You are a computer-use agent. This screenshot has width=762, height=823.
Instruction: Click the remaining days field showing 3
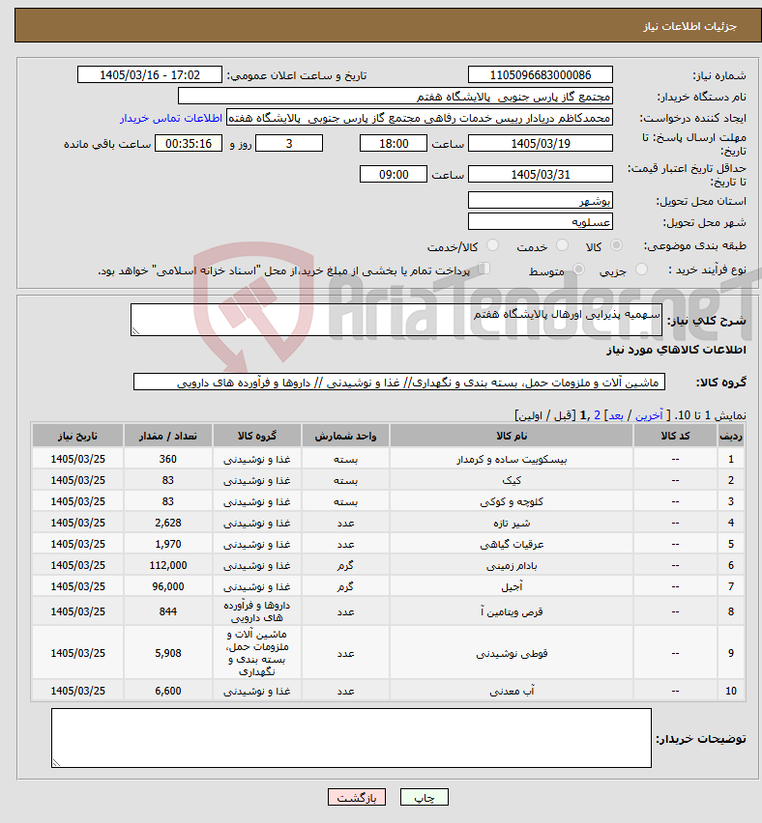(x=289, y=143)
